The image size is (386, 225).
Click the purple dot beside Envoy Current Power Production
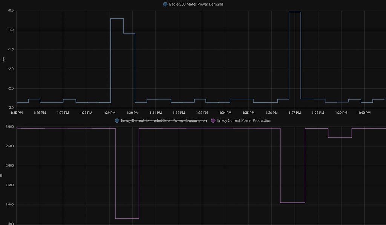[213, 120]
